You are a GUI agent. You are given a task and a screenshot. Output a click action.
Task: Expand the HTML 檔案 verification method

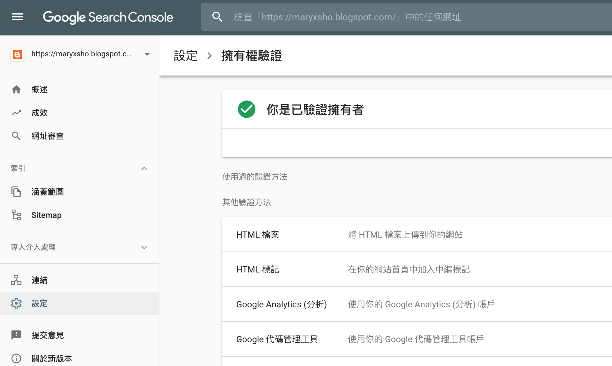point(417,234)
